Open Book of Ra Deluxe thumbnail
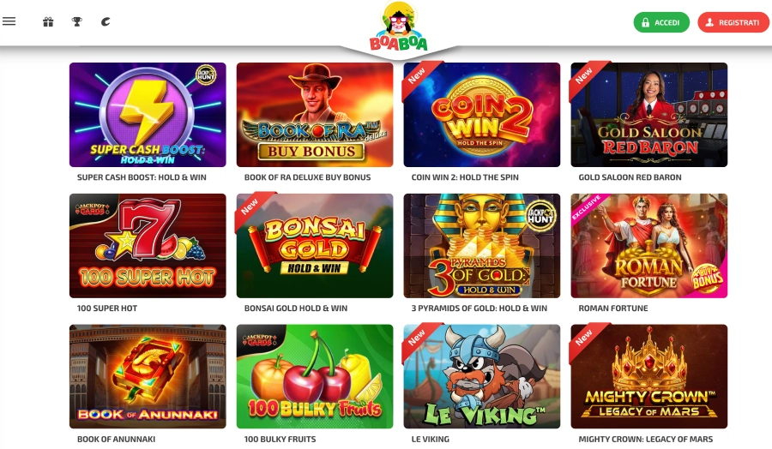The width and height of the screenshot is (772, 449). click(x=315, y=115)
